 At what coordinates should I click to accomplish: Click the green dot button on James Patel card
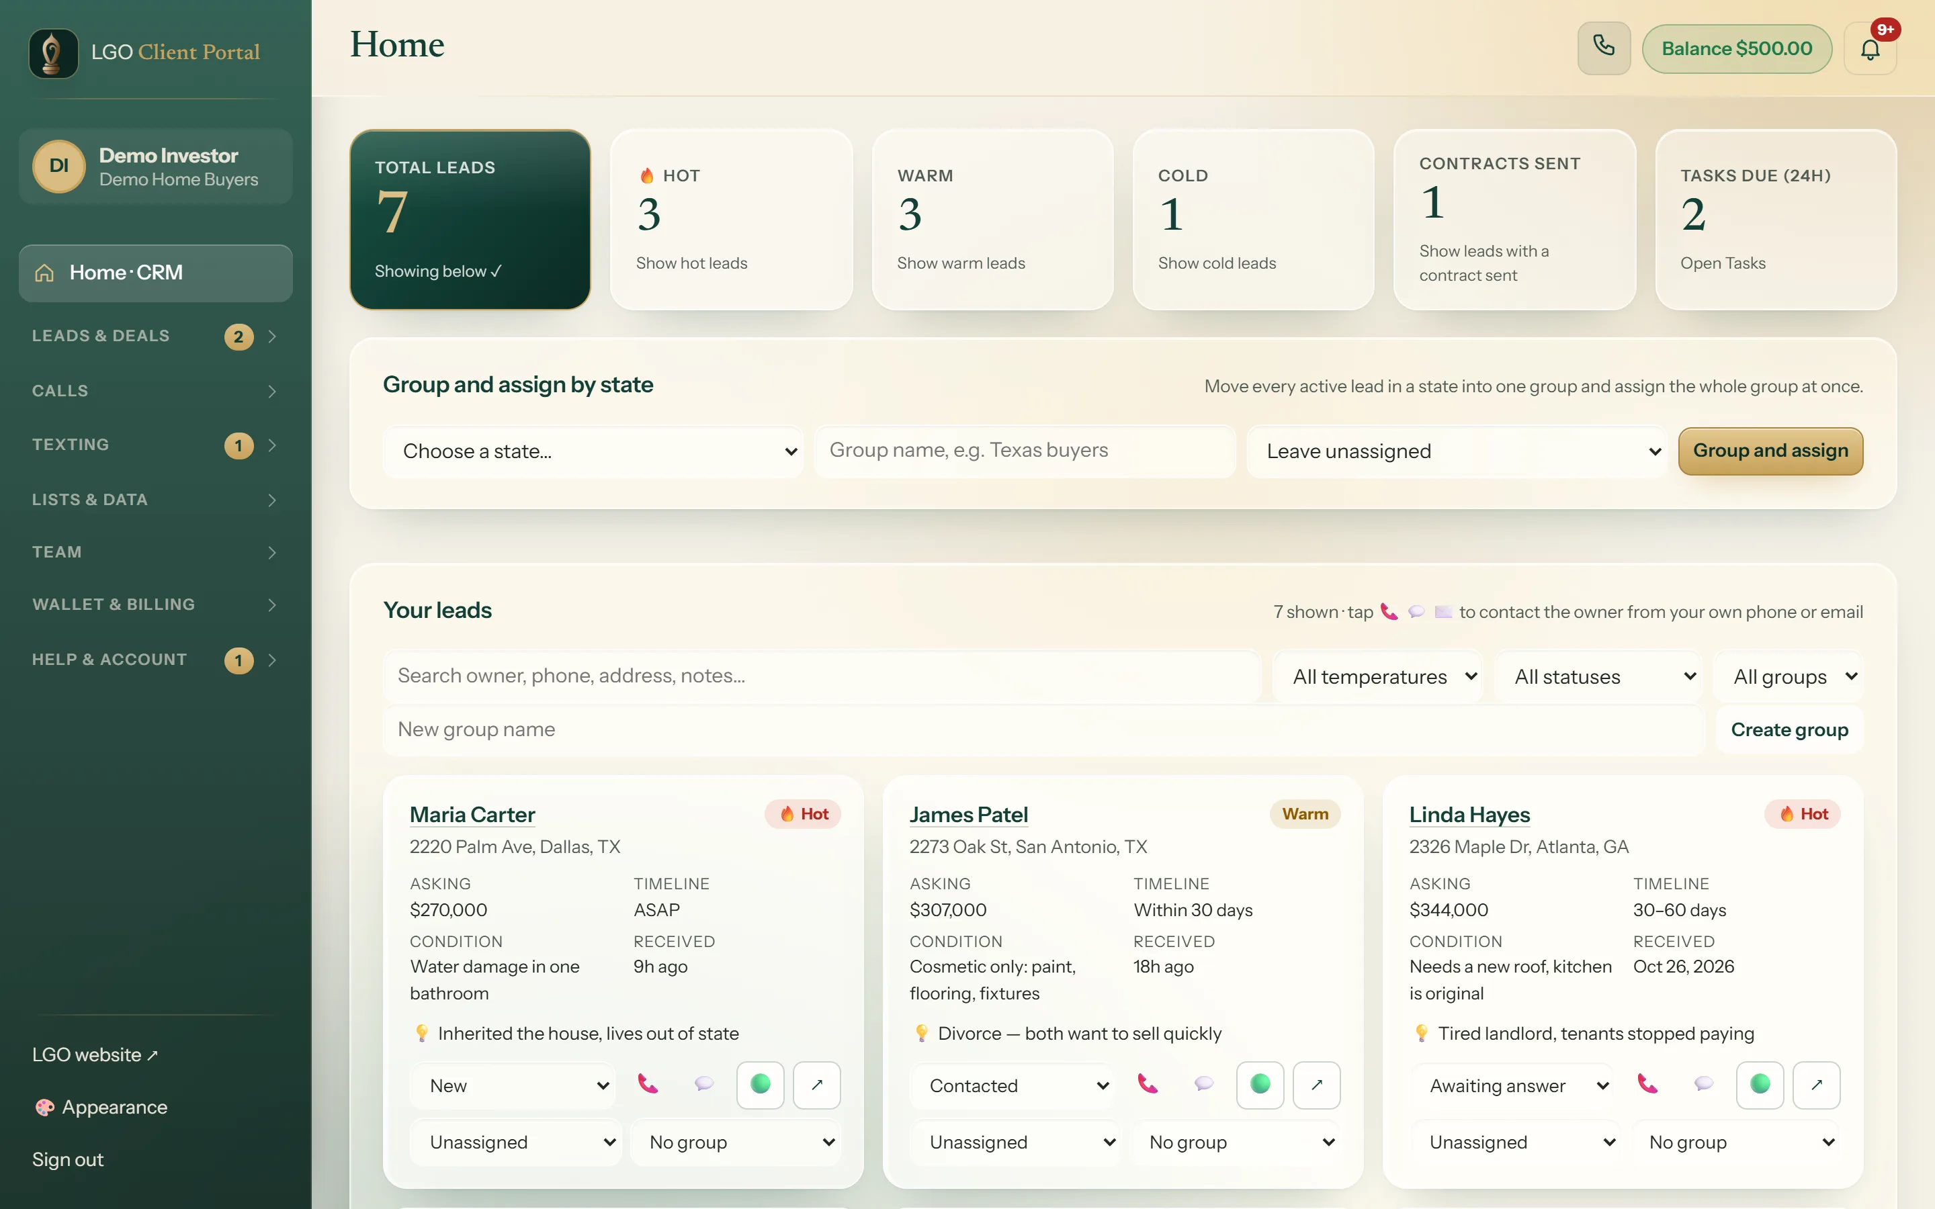click(1260, 1085)
